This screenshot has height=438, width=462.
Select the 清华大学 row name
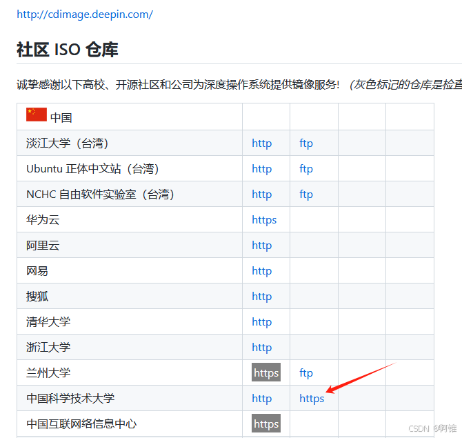(48, 322)
